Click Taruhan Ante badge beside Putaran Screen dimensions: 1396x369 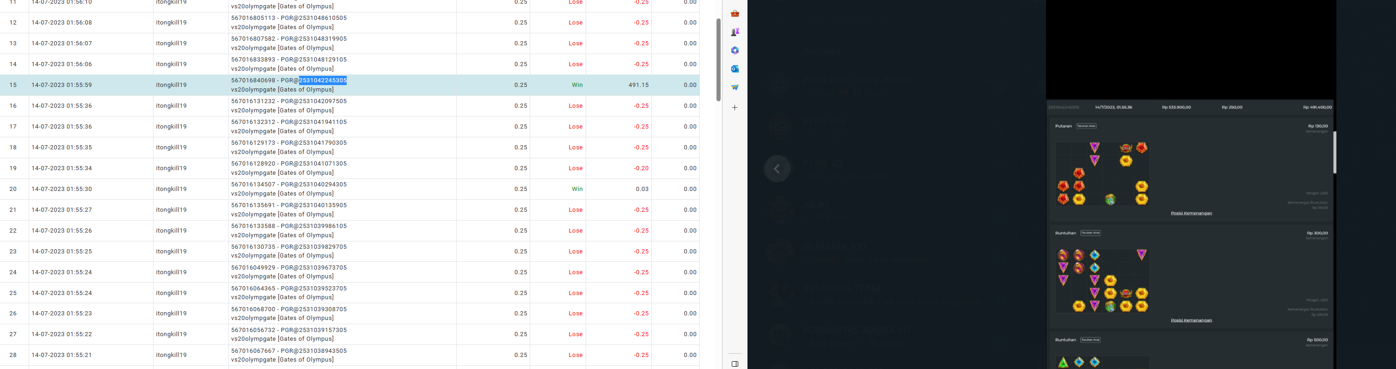click(x=1086, y=126)
